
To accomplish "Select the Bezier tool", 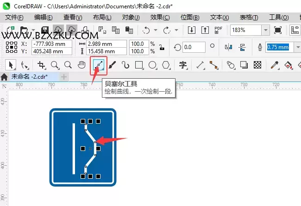I will click(99, 65).
